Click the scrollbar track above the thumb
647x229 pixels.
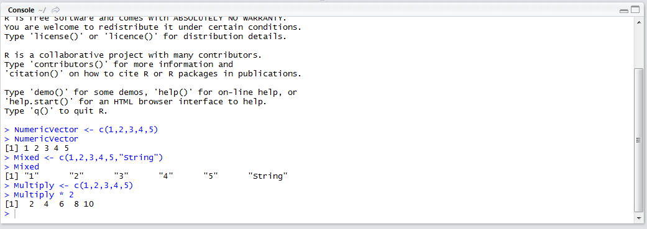pyautogui.click(x=638, y=47)
